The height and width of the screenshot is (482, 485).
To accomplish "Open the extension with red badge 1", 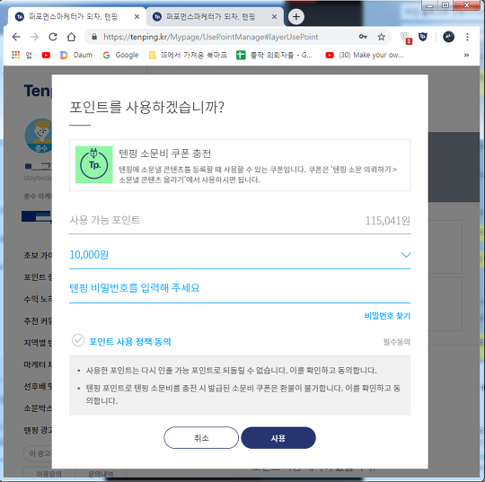I will [x=406, y=38].
